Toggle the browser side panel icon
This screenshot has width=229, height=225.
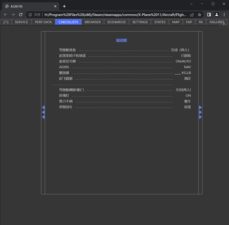209,15
